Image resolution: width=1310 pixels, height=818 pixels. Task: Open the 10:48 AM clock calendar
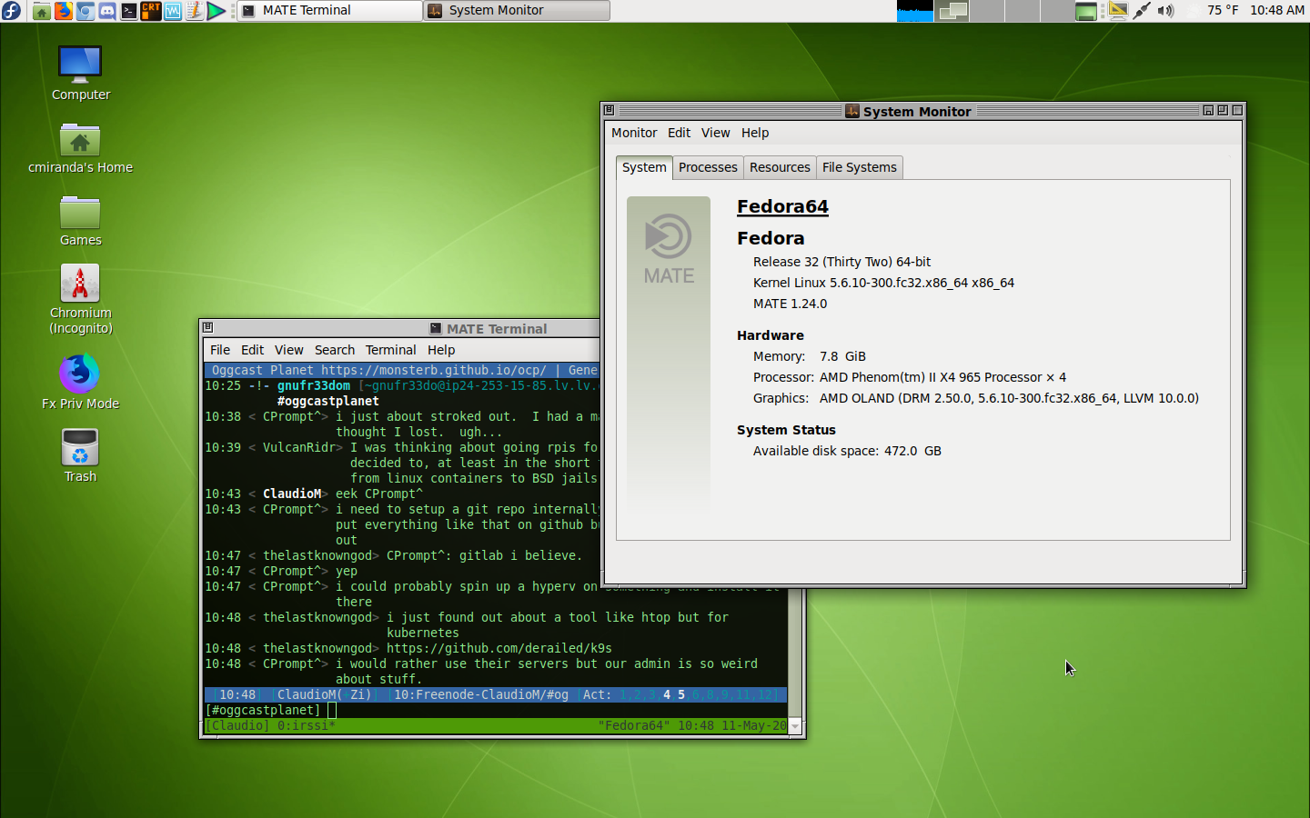tap(1277, 10)
